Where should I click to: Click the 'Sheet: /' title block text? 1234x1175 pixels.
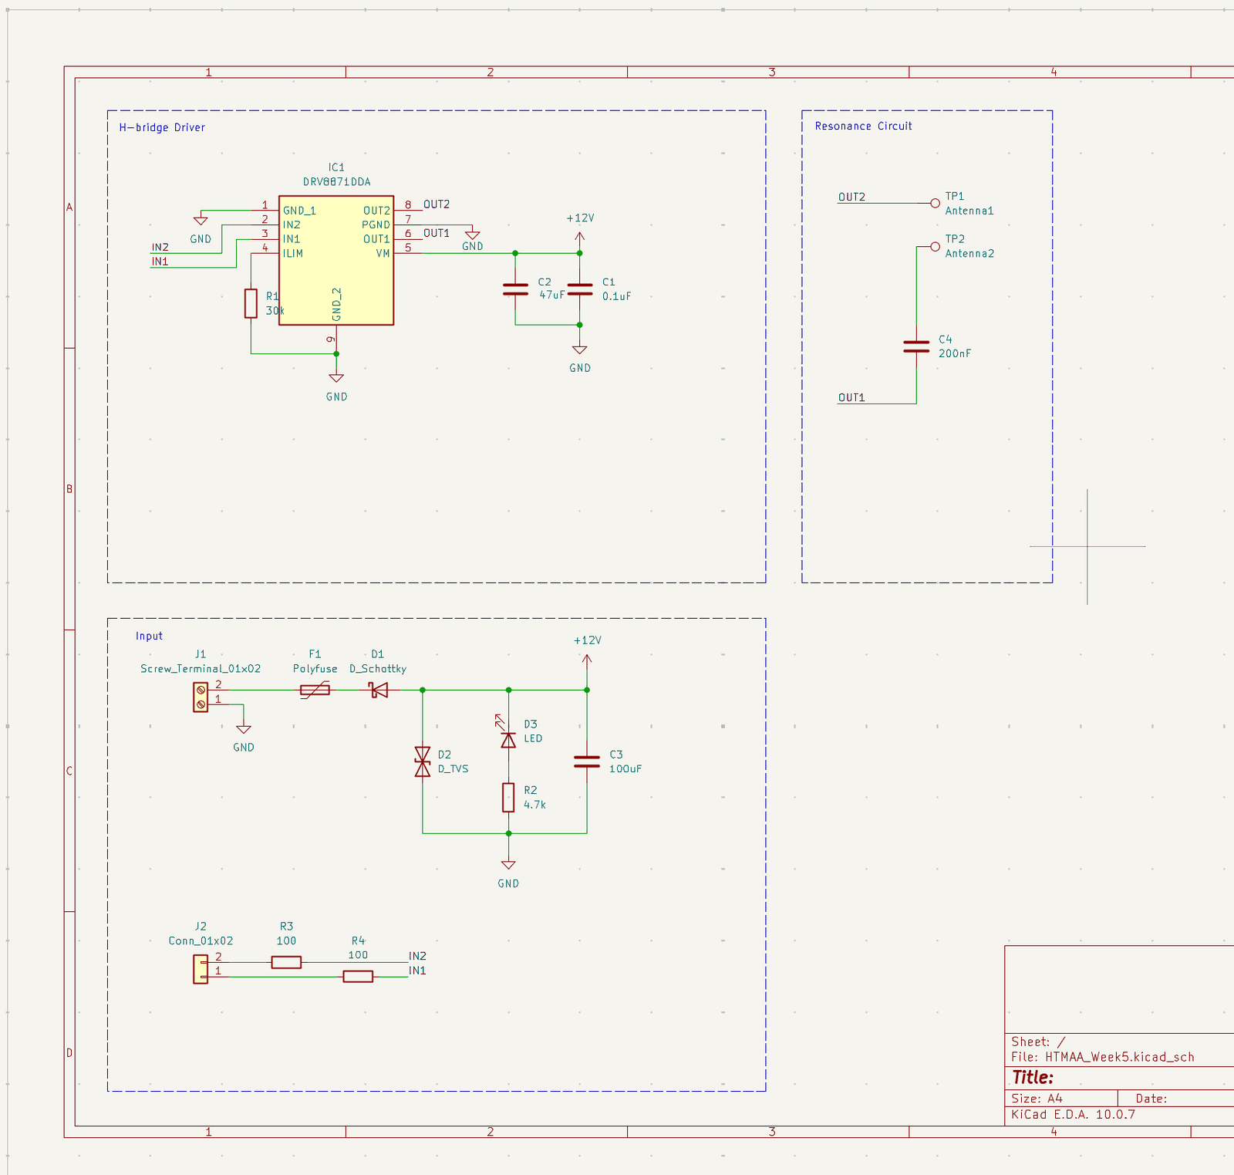(1038, 1042)
